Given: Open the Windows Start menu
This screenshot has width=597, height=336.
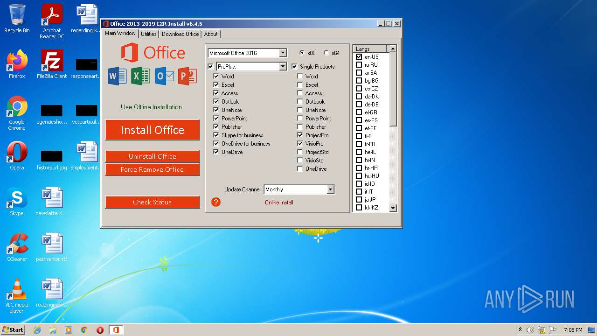Looking at the screenshot, I should pos(13,329).
